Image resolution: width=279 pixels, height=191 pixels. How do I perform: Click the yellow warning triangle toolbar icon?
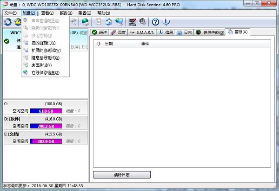tap(18, 22)
